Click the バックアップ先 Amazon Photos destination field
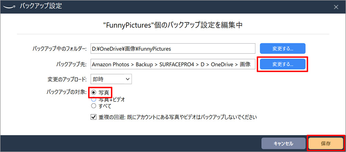The height and width of the screenshot is (152, 346). [173, 65]
